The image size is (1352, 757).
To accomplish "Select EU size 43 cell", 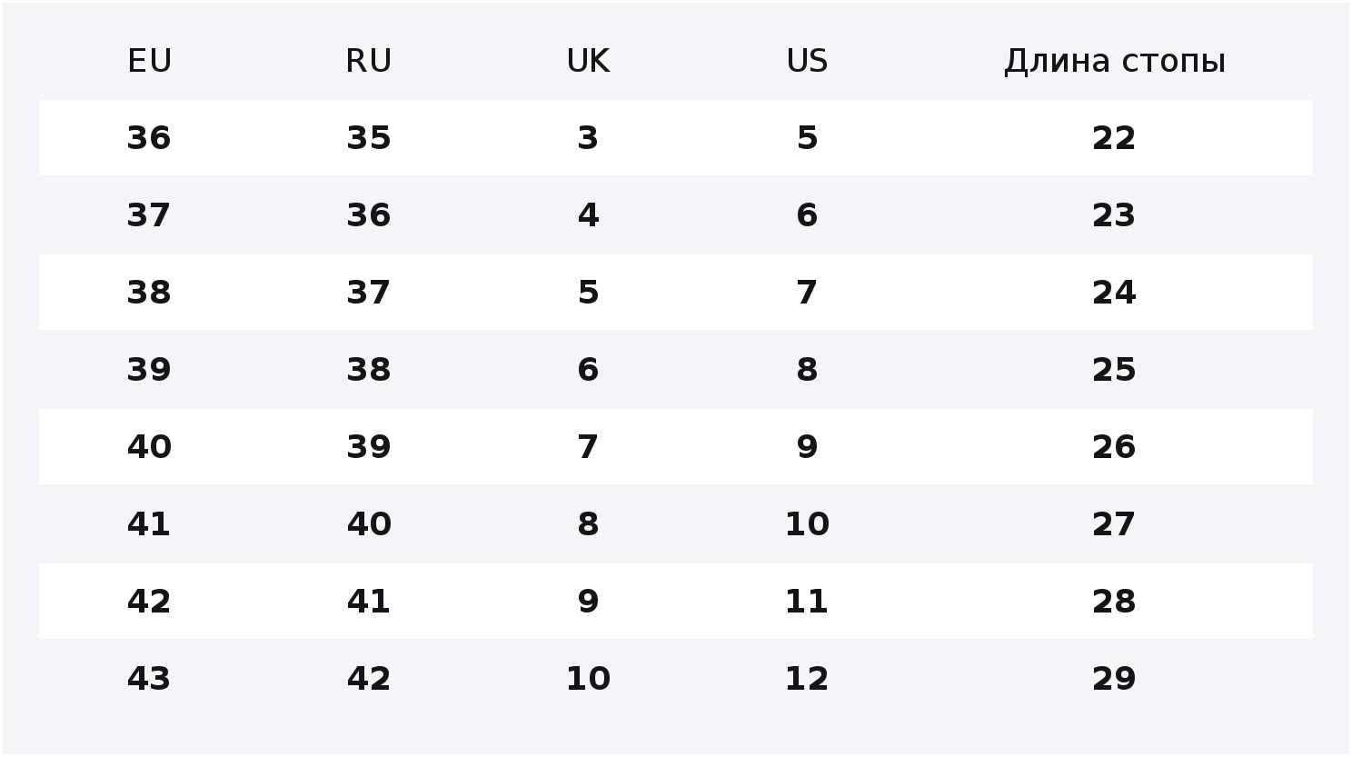I will (x=149, y=679).
